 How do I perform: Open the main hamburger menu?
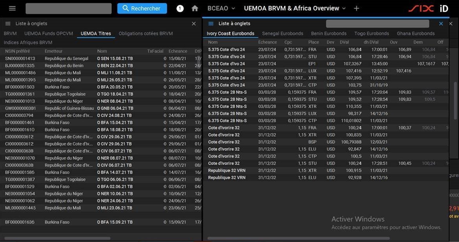[x=12, y=9]
